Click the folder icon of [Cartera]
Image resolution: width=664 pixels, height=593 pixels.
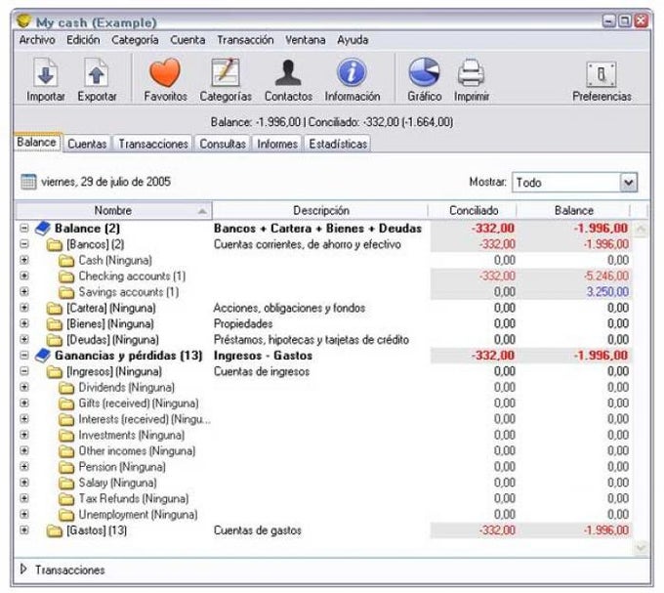click(55, 309)
